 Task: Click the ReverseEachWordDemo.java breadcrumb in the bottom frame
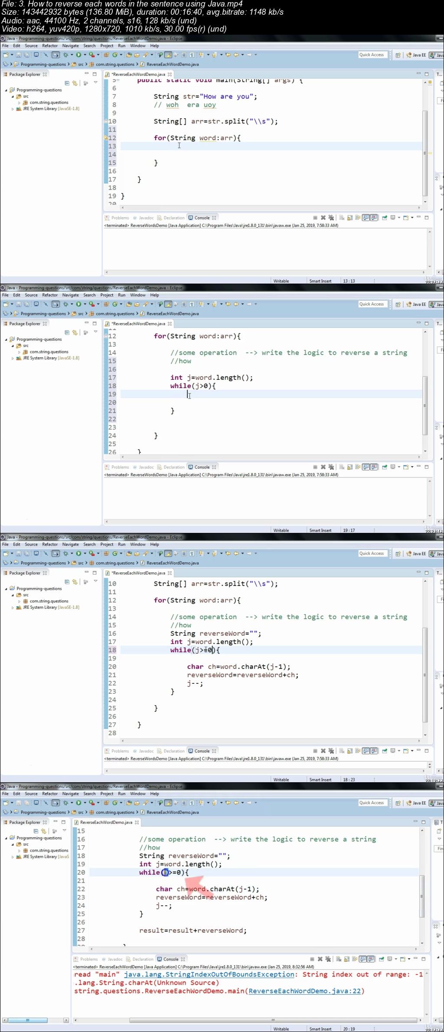pyautogui.click(x=170, y=812)
